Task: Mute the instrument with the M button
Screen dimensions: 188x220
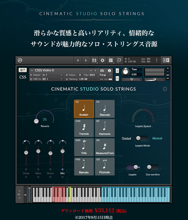Action: coord(117,78)
